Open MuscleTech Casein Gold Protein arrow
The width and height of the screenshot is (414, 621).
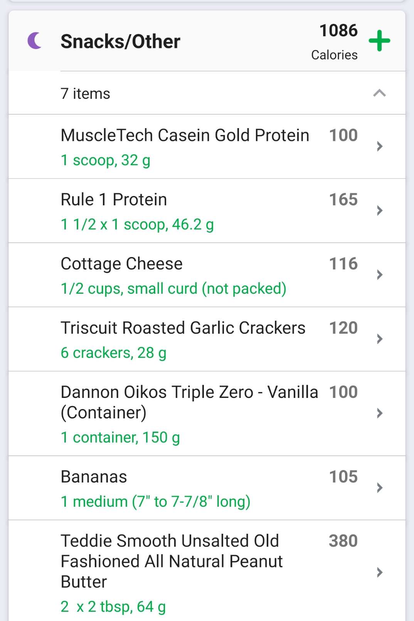point(379,146)
